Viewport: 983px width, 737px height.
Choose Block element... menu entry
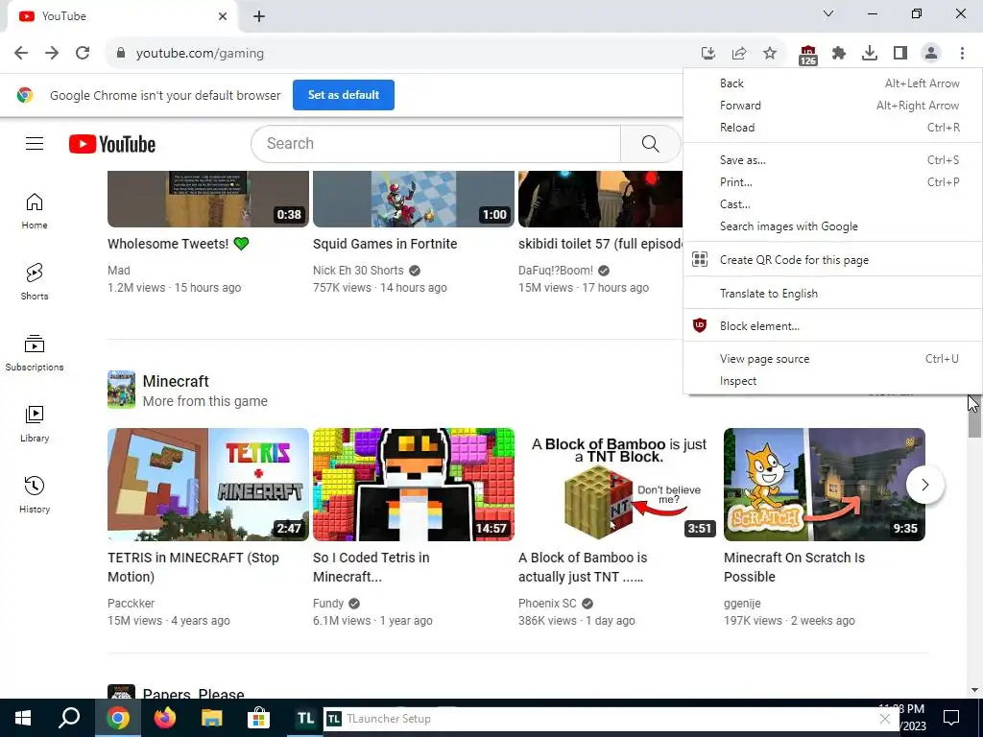click(x=833, y=326)
